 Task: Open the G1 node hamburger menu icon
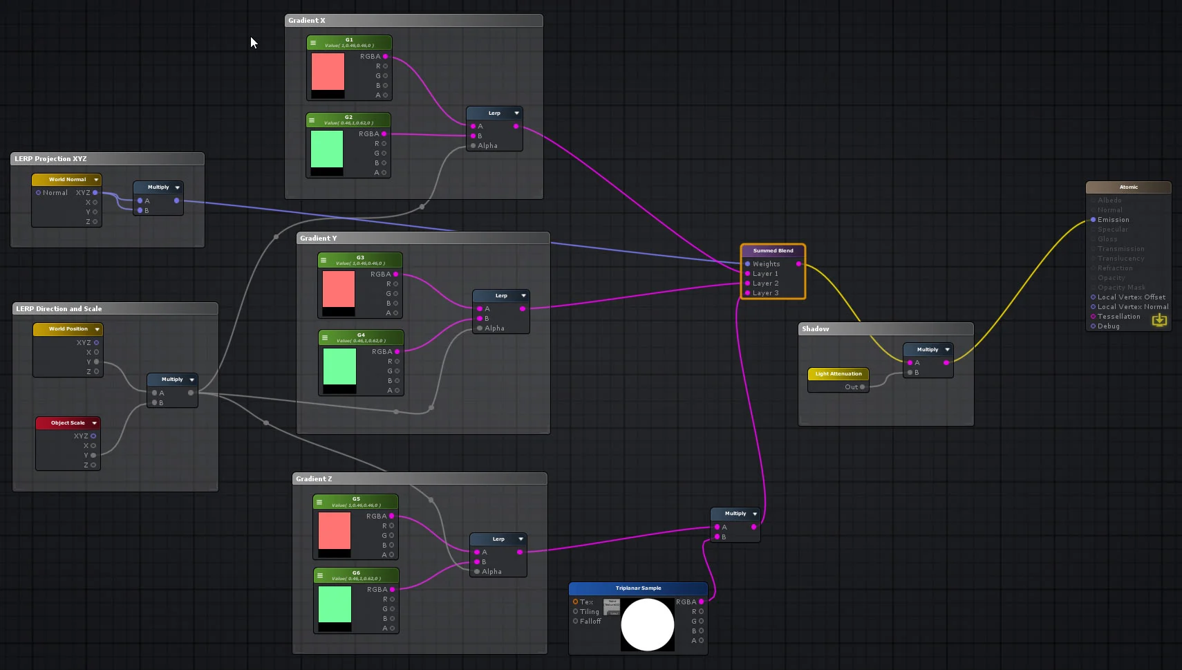tap(313, 43)
